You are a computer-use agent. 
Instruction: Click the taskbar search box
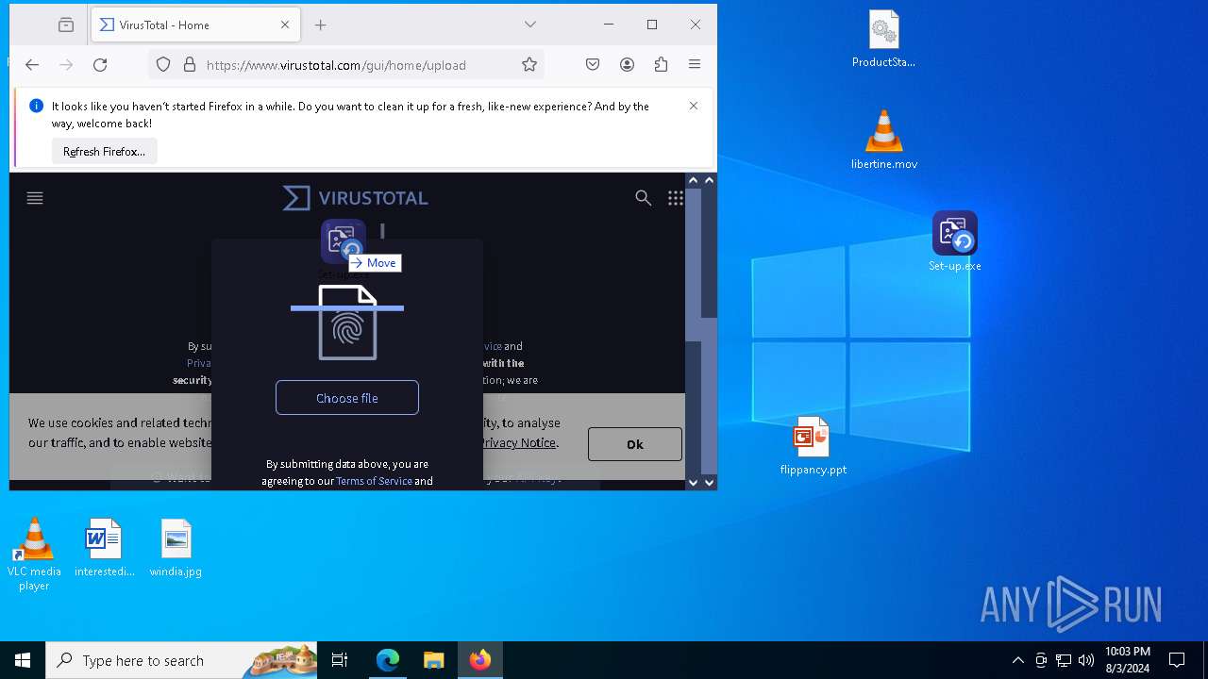coord(182,660)
